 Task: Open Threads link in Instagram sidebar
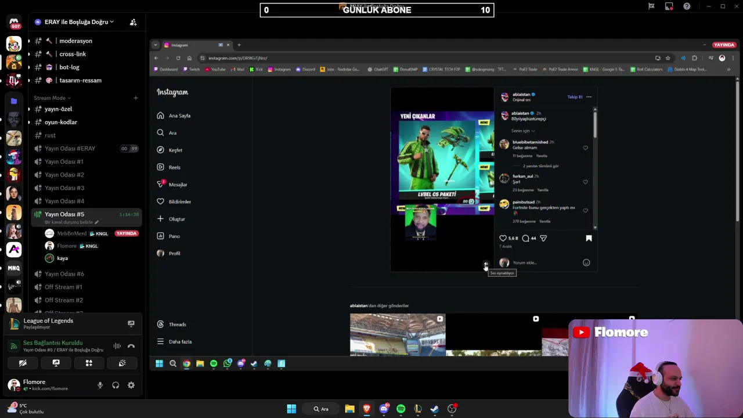click(x=177, y=325)
